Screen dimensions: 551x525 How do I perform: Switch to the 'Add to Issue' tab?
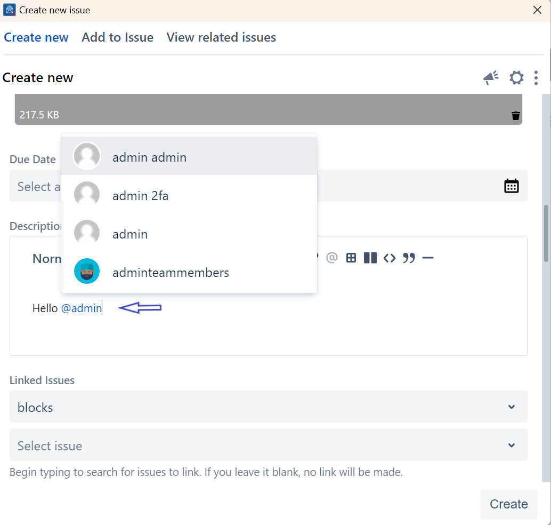tap(117, 37)
